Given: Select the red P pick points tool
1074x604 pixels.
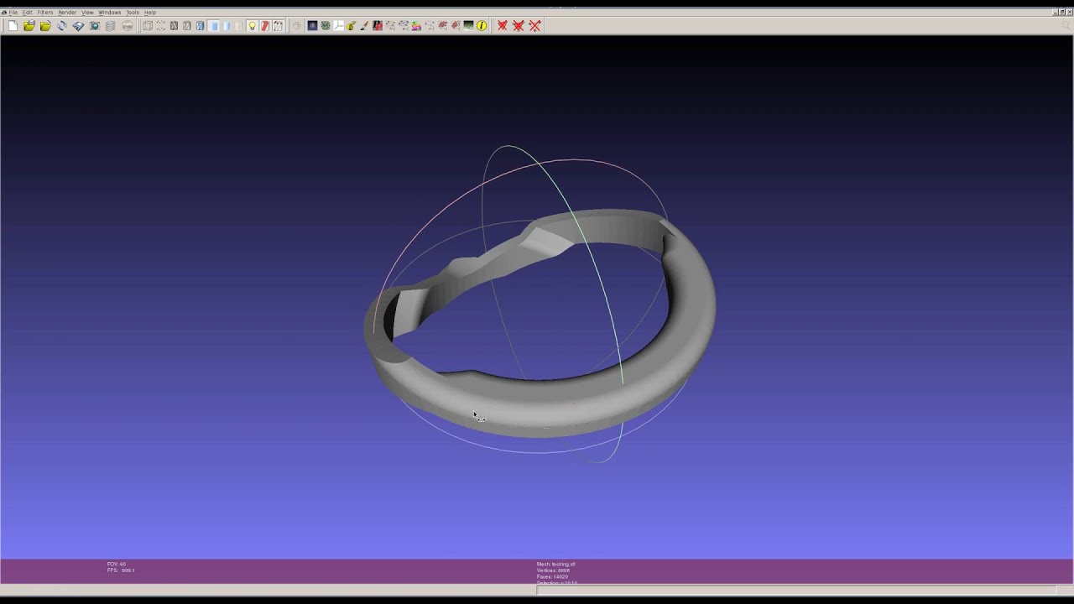Looking at the screenshot, I should point(378,26).
